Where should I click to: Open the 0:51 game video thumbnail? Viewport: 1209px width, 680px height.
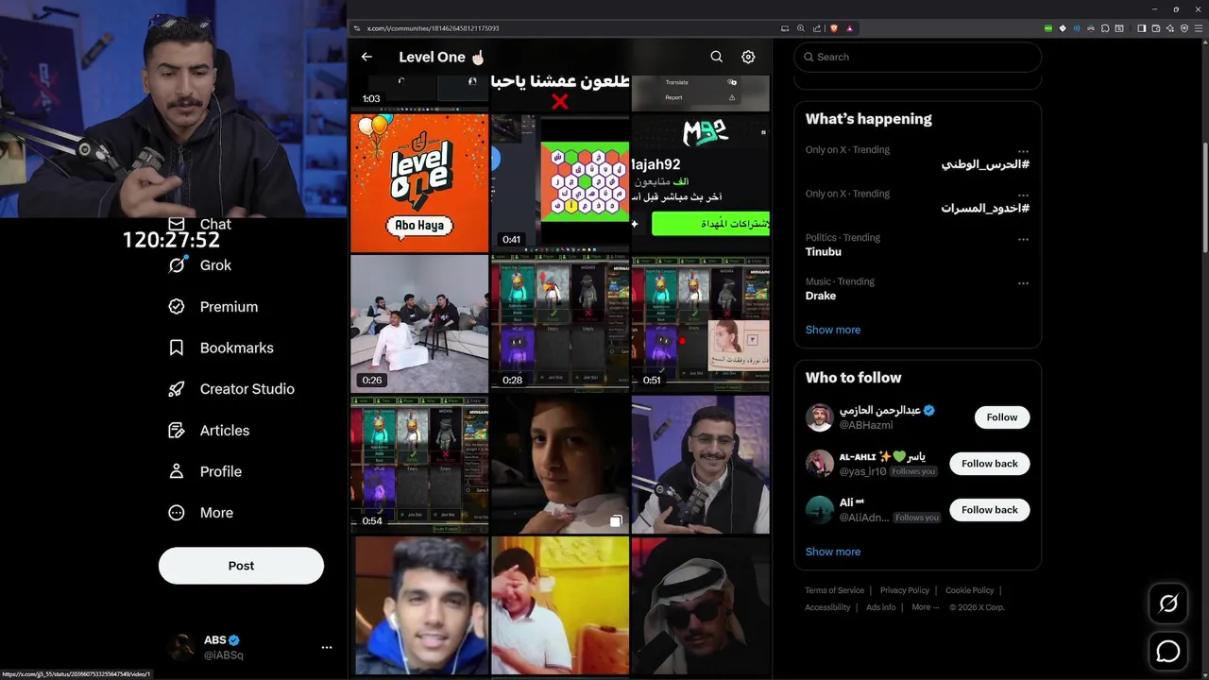click(x=701, y=323)
